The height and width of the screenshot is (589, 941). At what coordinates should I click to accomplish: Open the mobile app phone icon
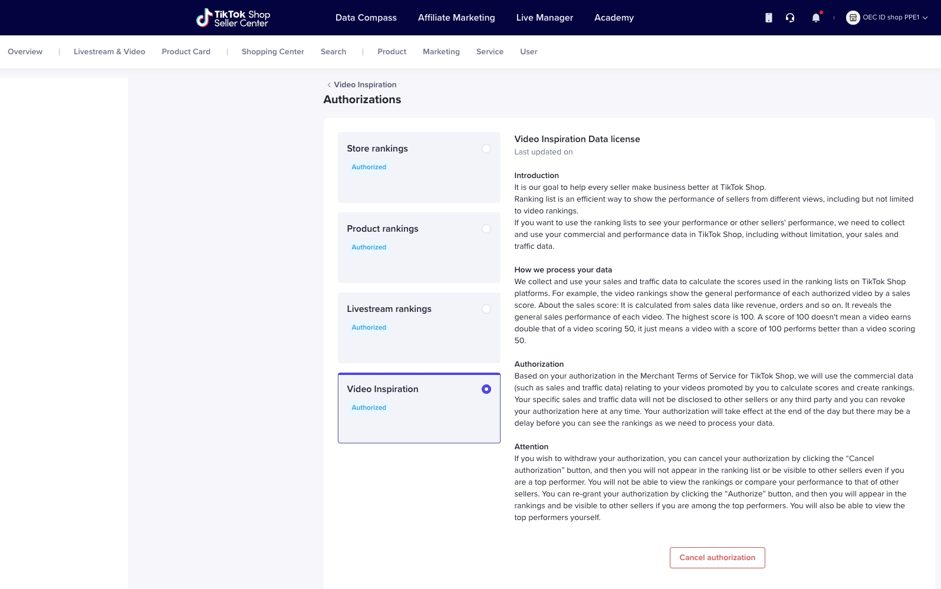point(768,18)
